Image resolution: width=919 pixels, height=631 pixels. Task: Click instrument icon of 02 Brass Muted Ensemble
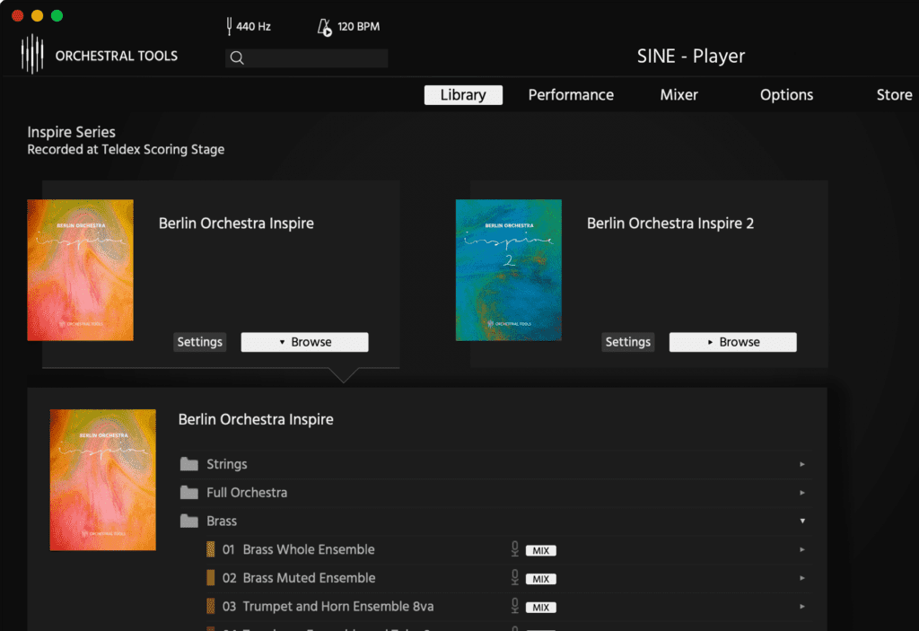tap(210, 578)
